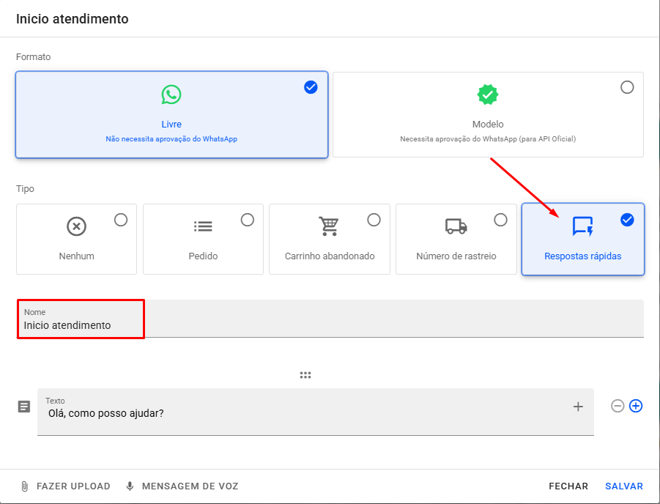Screen dimensions: 660x504
Task: Click the abandoned cart shopping icon
Action: [x=330, y=226]
